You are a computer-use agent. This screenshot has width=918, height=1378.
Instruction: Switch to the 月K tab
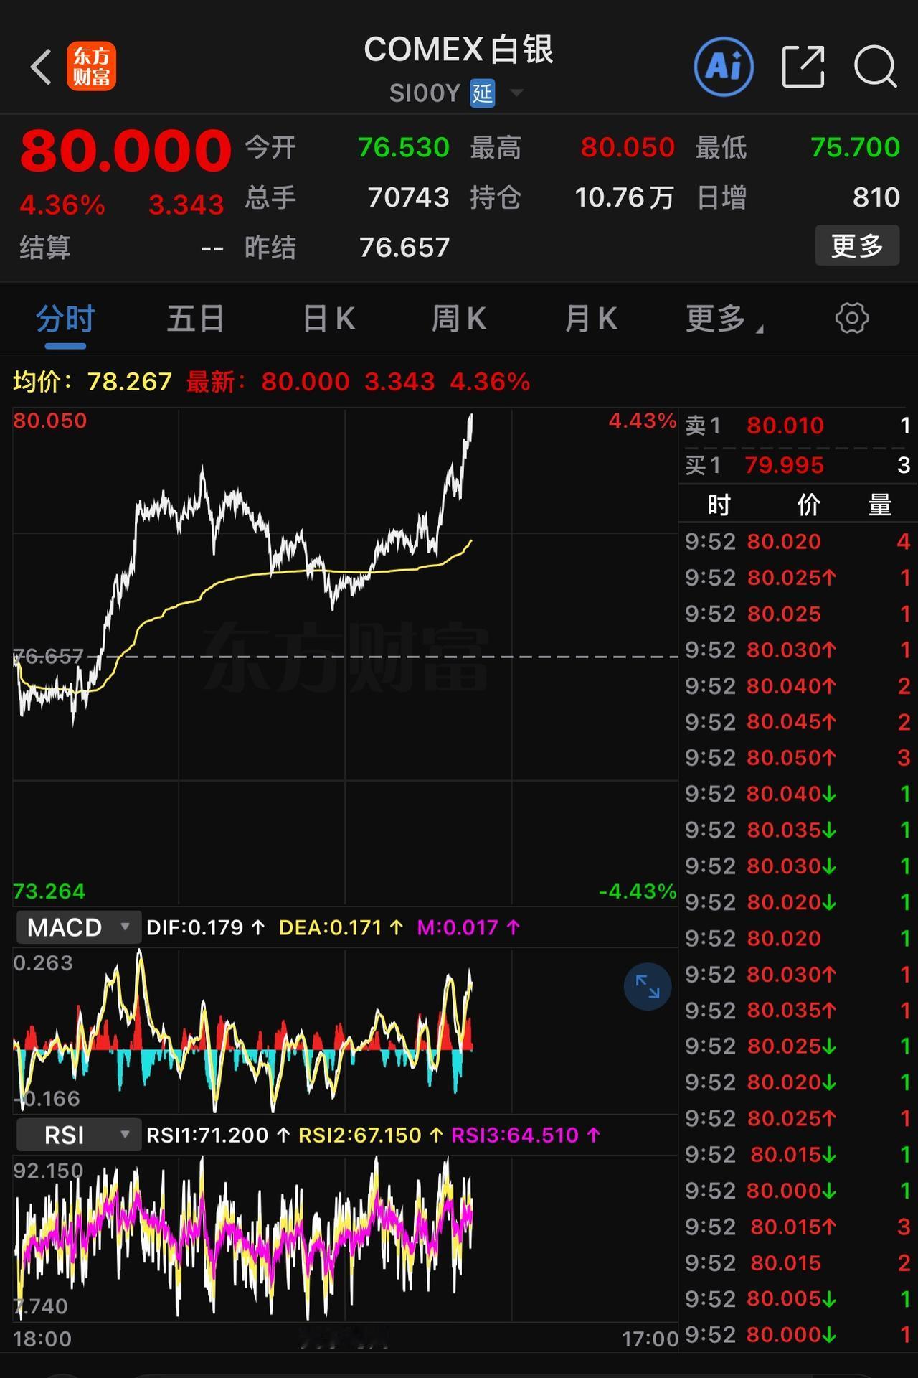click(591, 319)
